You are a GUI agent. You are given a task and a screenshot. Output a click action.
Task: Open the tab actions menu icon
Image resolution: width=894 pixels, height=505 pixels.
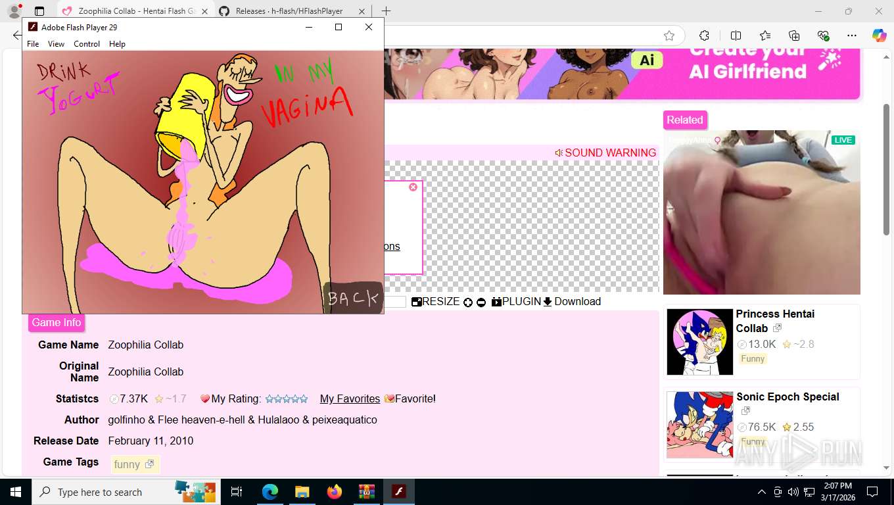[39, 11]
